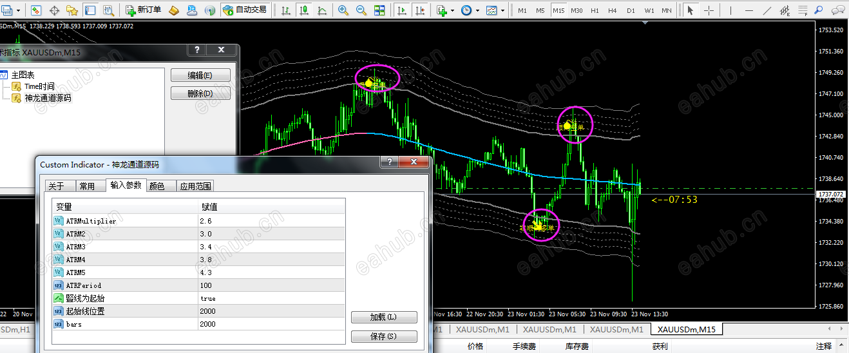The height and width of the screenshot is (353, 849).
Task: Select the W1 timeframe
Action: click(x=649, y=10)
